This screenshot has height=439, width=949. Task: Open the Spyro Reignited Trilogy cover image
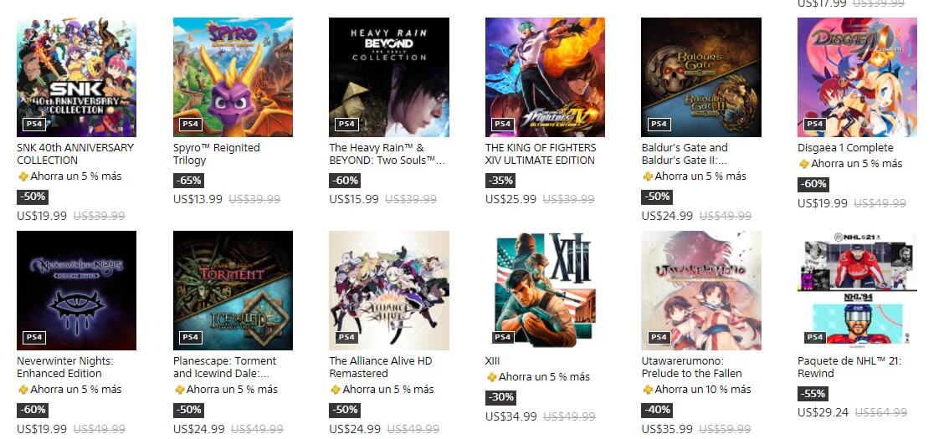233,78
